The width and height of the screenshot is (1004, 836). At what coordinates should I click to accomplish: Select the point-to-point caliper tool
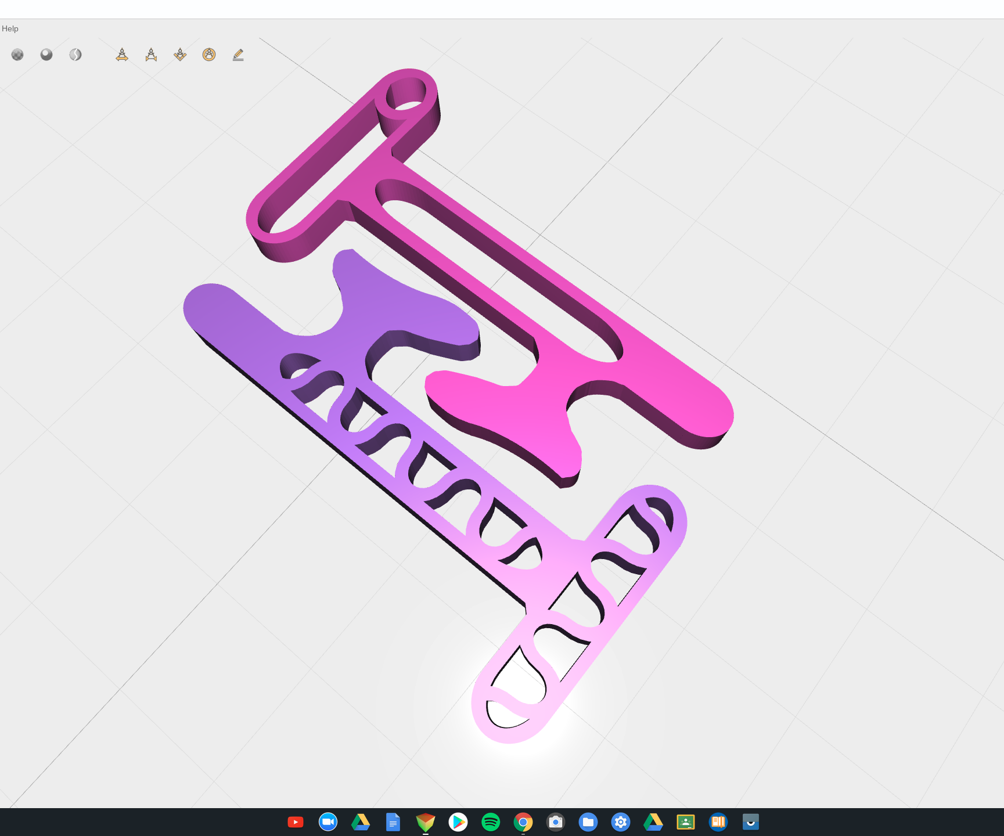pyautogui.click(x=151, y=54)
